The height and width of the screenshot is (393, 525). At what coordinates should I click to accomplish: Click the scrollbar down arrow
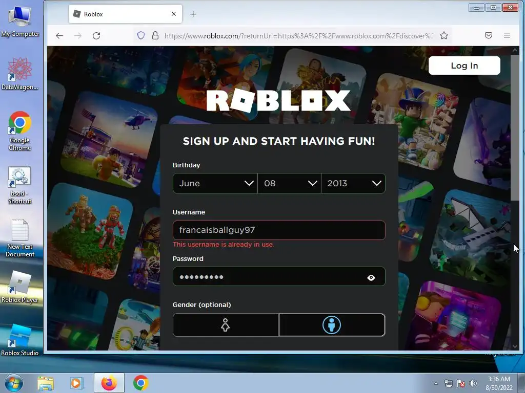[x=515, y=346]
